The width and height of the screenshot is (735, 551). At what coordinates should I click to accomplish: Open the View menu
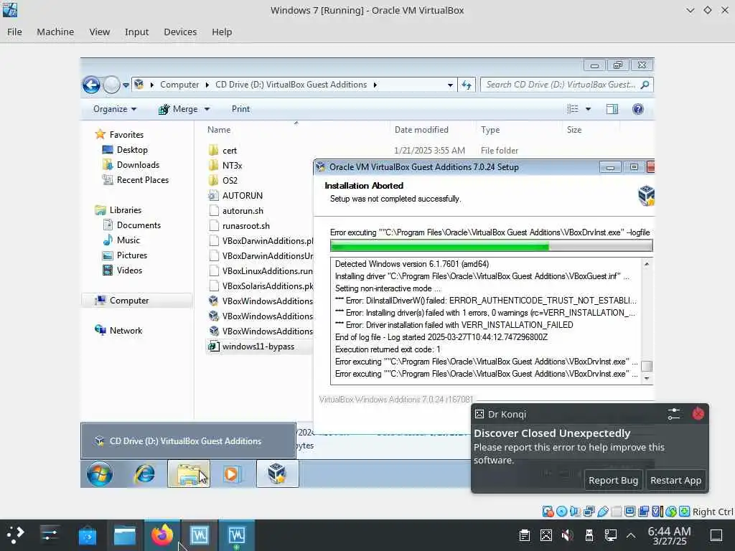click(99, 32)
